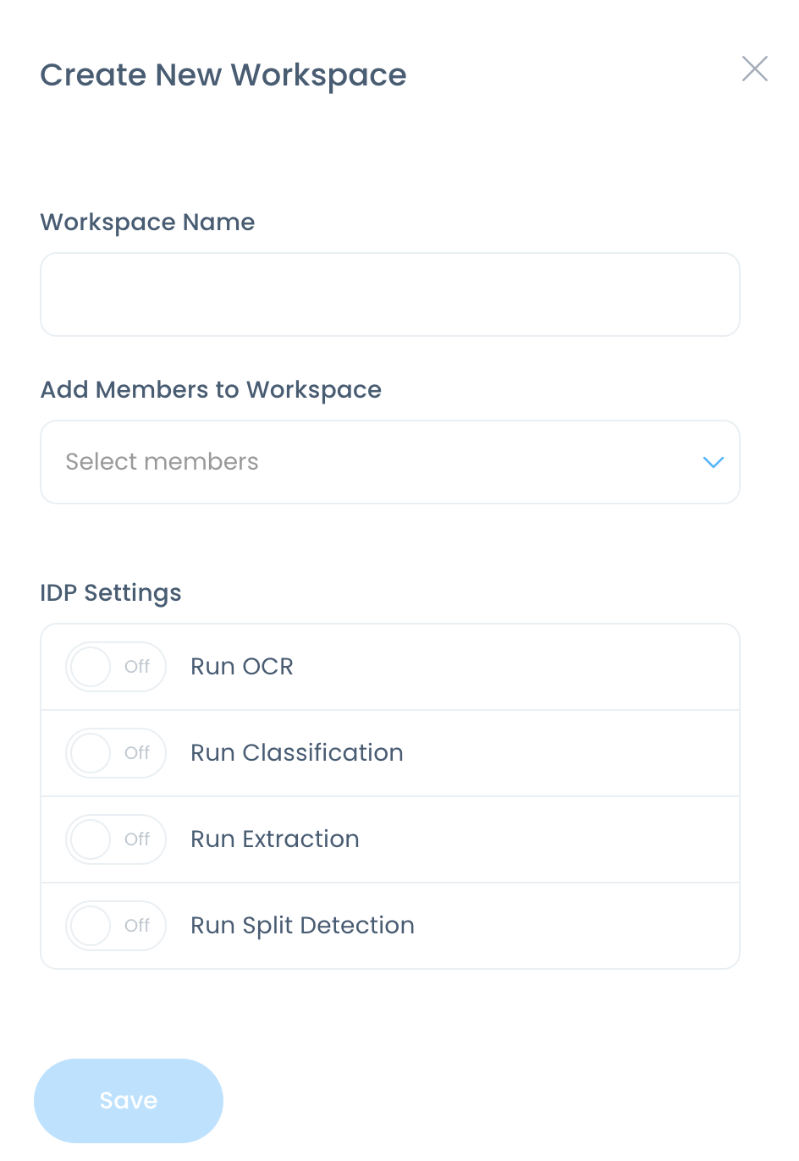Viewport: 799px width, 1161px height.
Task: Click the Run Split Detection label
Action: point(302,926)
